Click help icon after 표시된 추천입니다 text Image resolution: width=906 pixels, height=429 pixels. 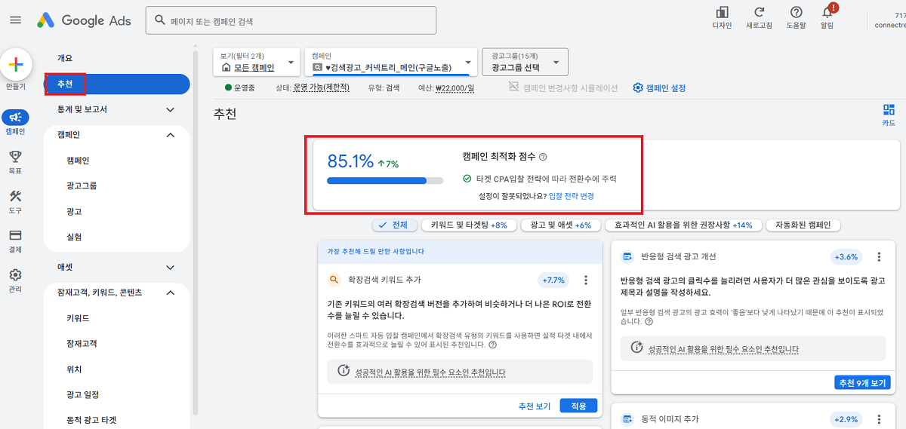pos(492,345)
